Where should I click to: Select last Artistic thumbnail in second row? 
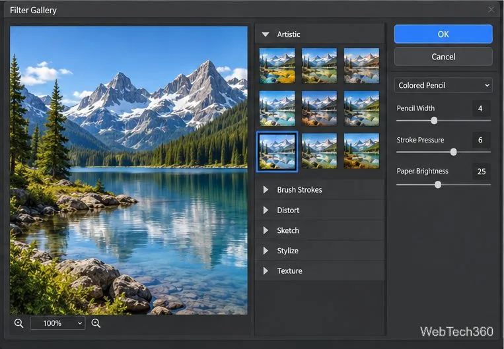(x=361, y=108)
